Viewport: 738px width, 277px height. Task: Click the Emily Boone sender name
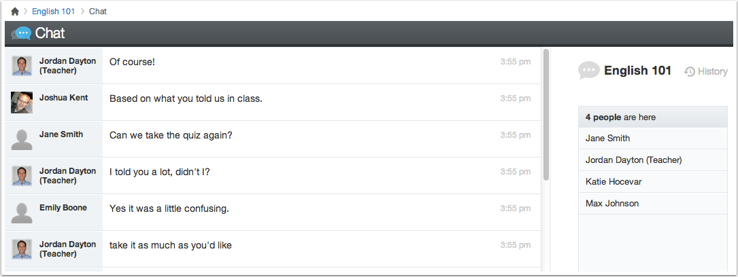(x=63, y=208)
